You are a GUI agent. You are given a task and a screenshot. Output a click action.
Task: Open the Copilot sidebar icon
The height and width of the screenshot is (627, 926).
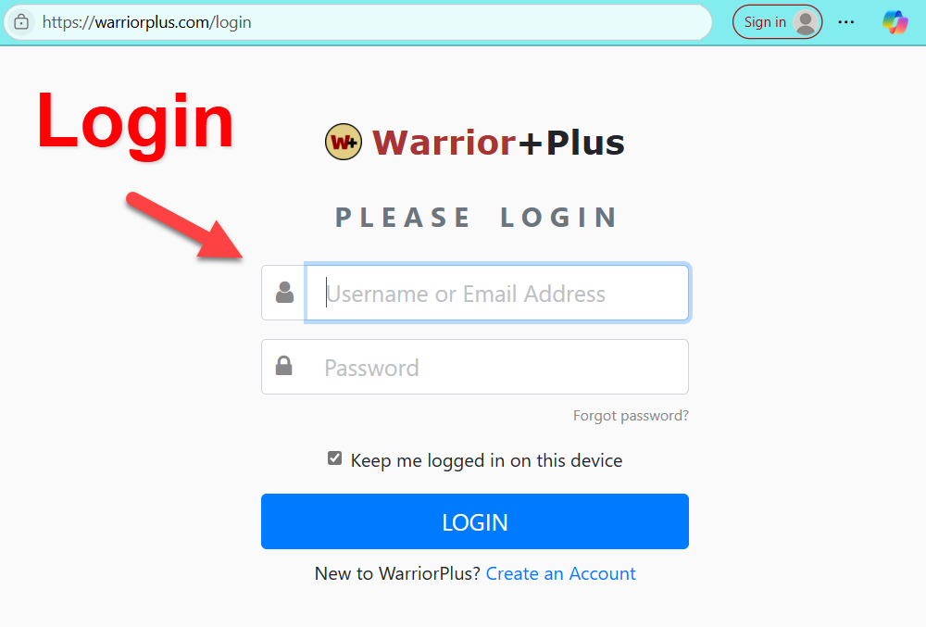click(895, 22)
